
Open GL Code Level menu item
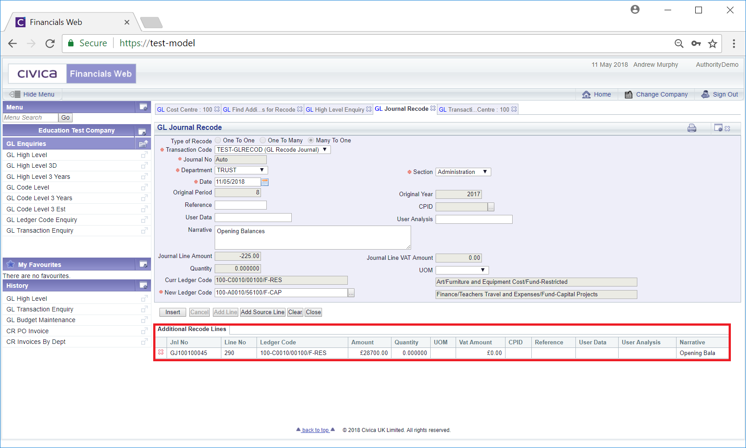click(28, 187)
